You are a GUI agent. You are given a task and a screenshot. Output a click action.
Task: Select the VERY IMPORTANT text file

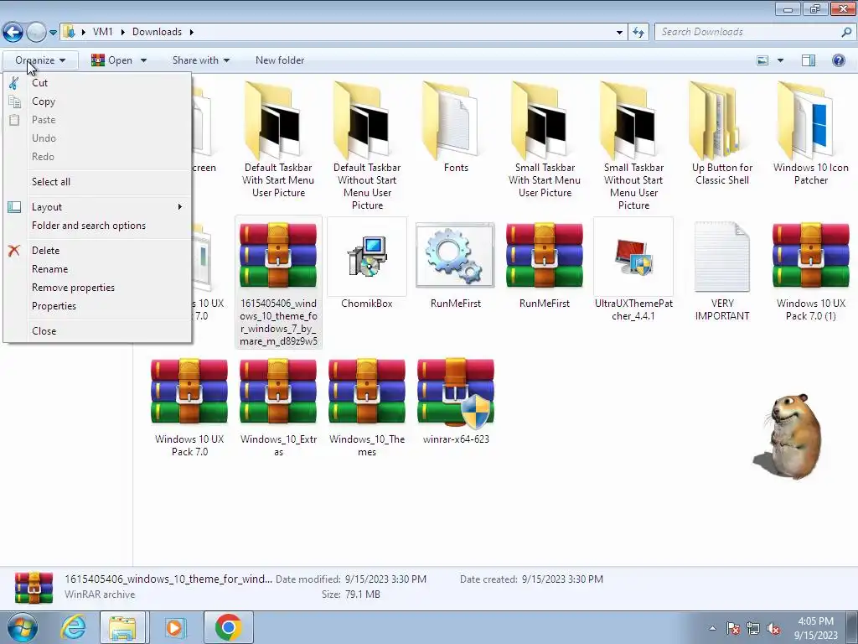click(722, 270)
